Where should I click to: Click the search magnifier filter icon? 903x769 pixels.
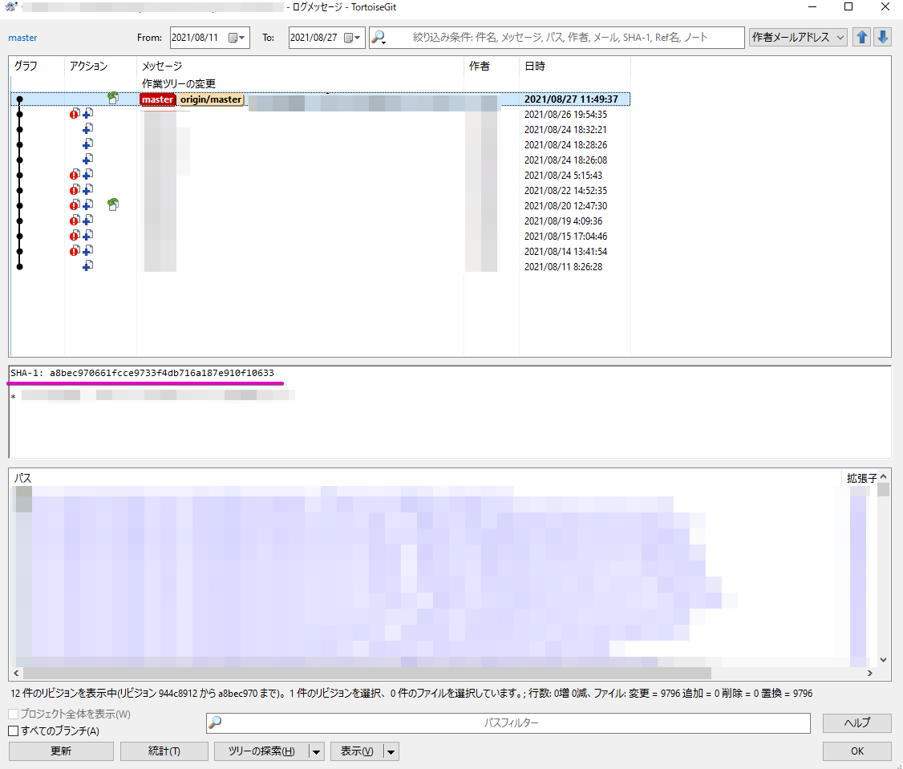coord(379,38)
